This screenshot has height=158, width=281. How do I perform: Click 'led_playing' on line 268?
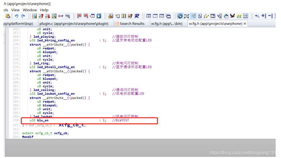[x=43, y=37]
